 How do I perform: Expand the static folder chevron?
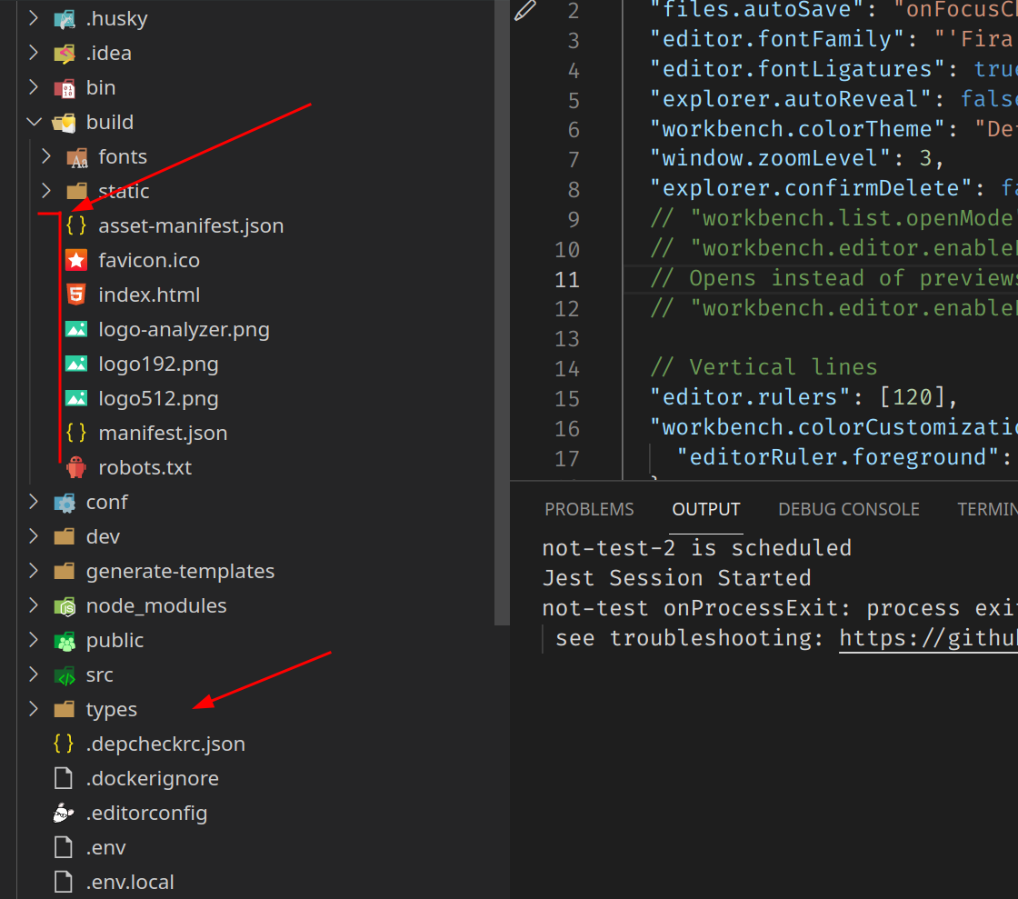[x=46, y=190]
